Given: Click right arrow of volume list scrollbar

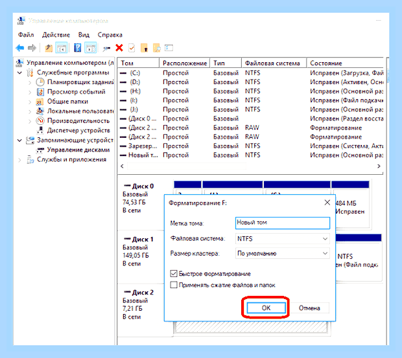Looking at the screenshot, I should coord(379,166).
